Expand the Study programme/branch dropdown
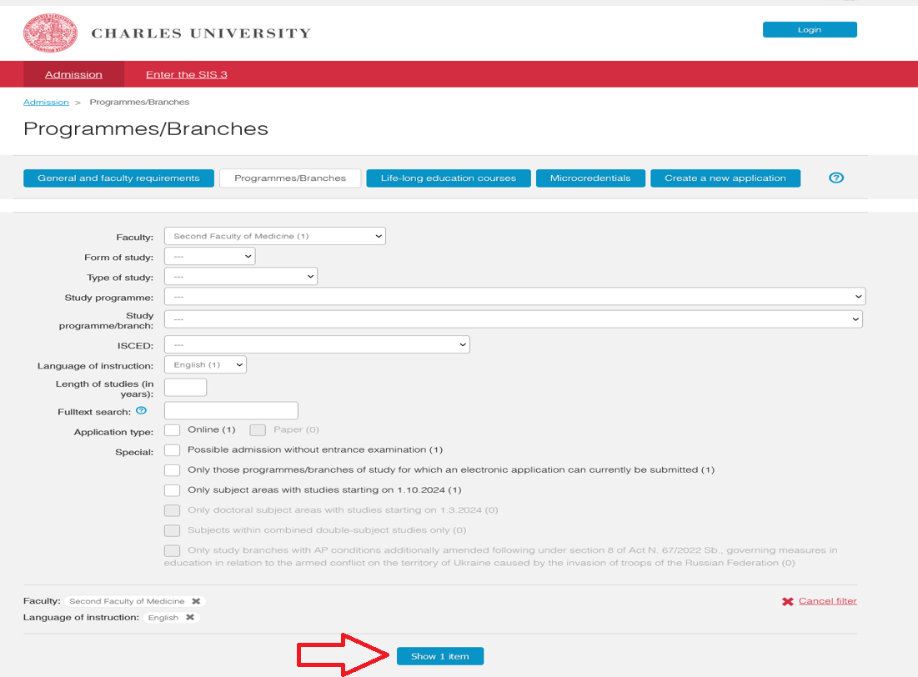Viewport: 918px width, 677px height. click(x=514, y=319)
